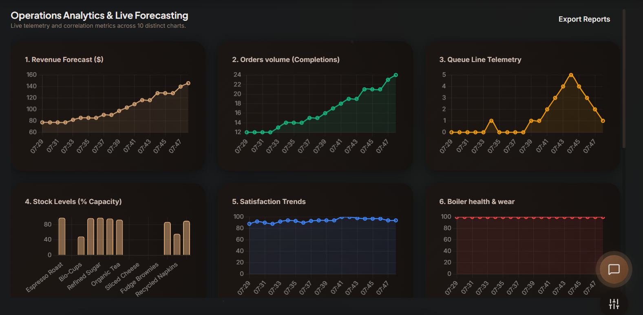The height and width of the screenshot is (315, 643).
Task: Click the Boiler health & wear heading
Action: click(477, 202)
